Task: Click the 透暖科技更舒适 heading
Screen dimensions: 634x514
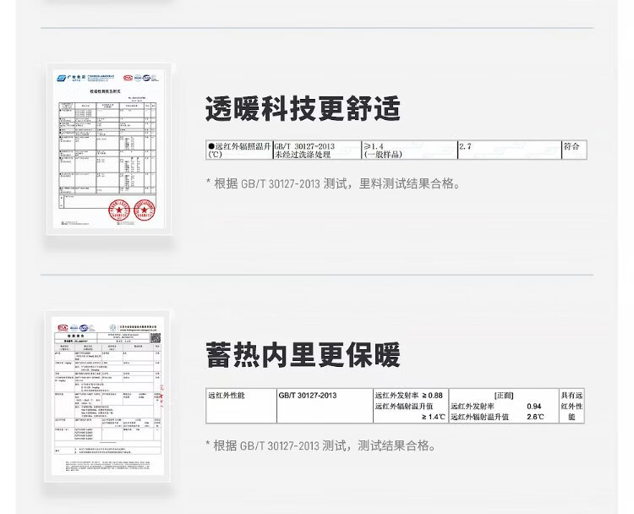Action: (303, 109)
